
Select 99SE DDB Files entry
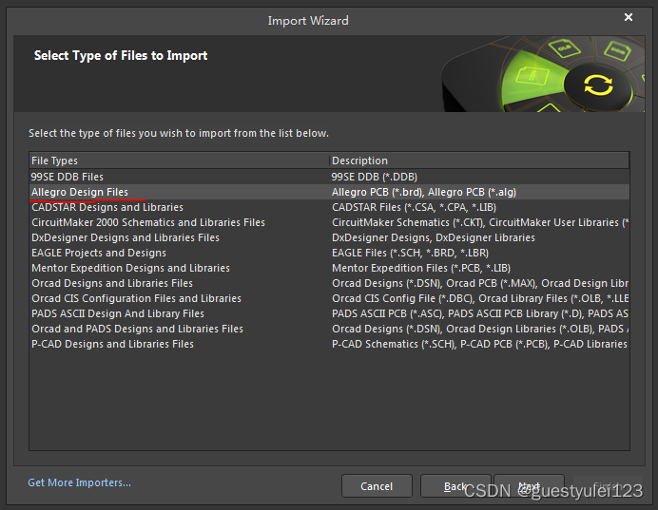[x=68, y=177]
